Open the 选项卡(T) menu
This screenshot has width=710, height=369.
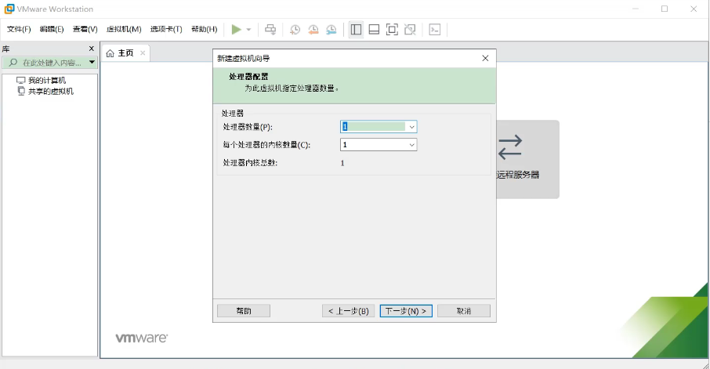[x=166, y=30]
